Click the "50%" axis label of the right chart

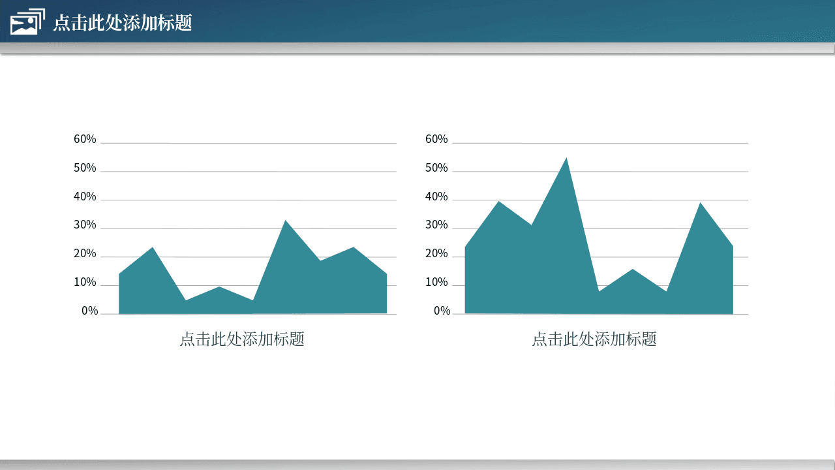pyautogui.click(x=436, y=168)
